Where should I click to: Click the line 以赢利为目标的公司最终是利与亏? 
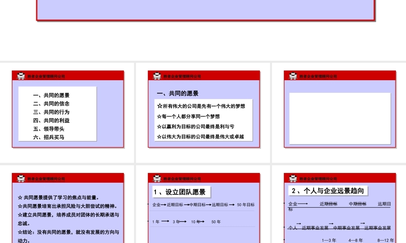coord(196,126)
